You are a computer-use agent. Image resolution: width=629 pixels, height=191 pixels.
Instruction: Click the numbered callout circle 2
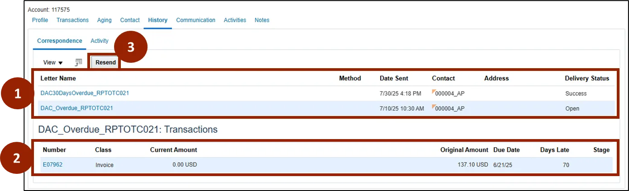coord(16,158)
